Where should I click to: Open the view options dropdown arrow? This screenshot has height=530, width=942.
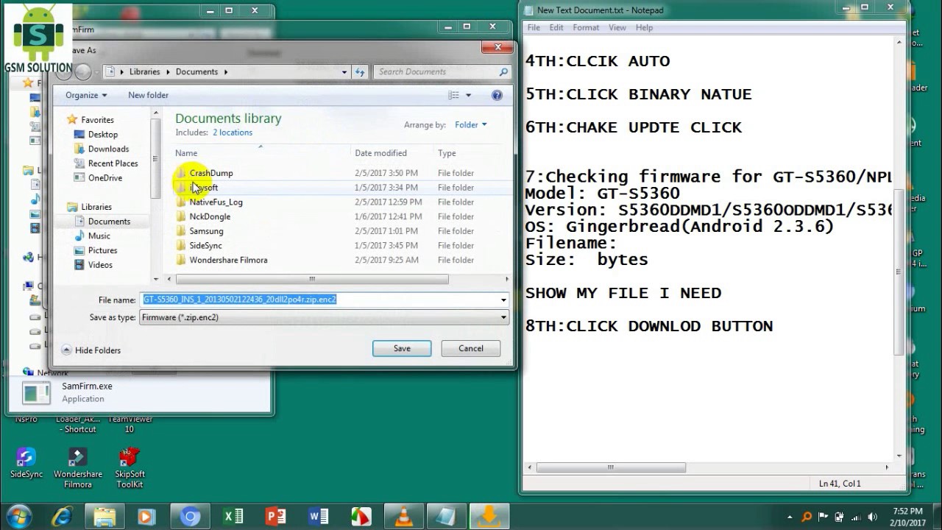coord(468,95)
